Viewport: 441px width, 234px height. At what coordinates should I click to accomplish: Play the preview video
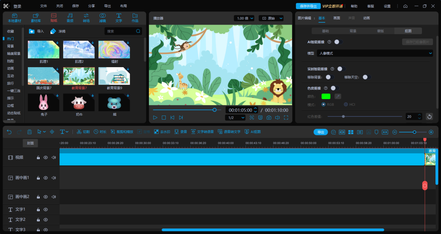coord(155,117)
